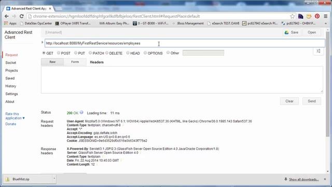Open the Socket section in sidebar
The width and height of the screenshot is (332, 187).
coord(10,63)
